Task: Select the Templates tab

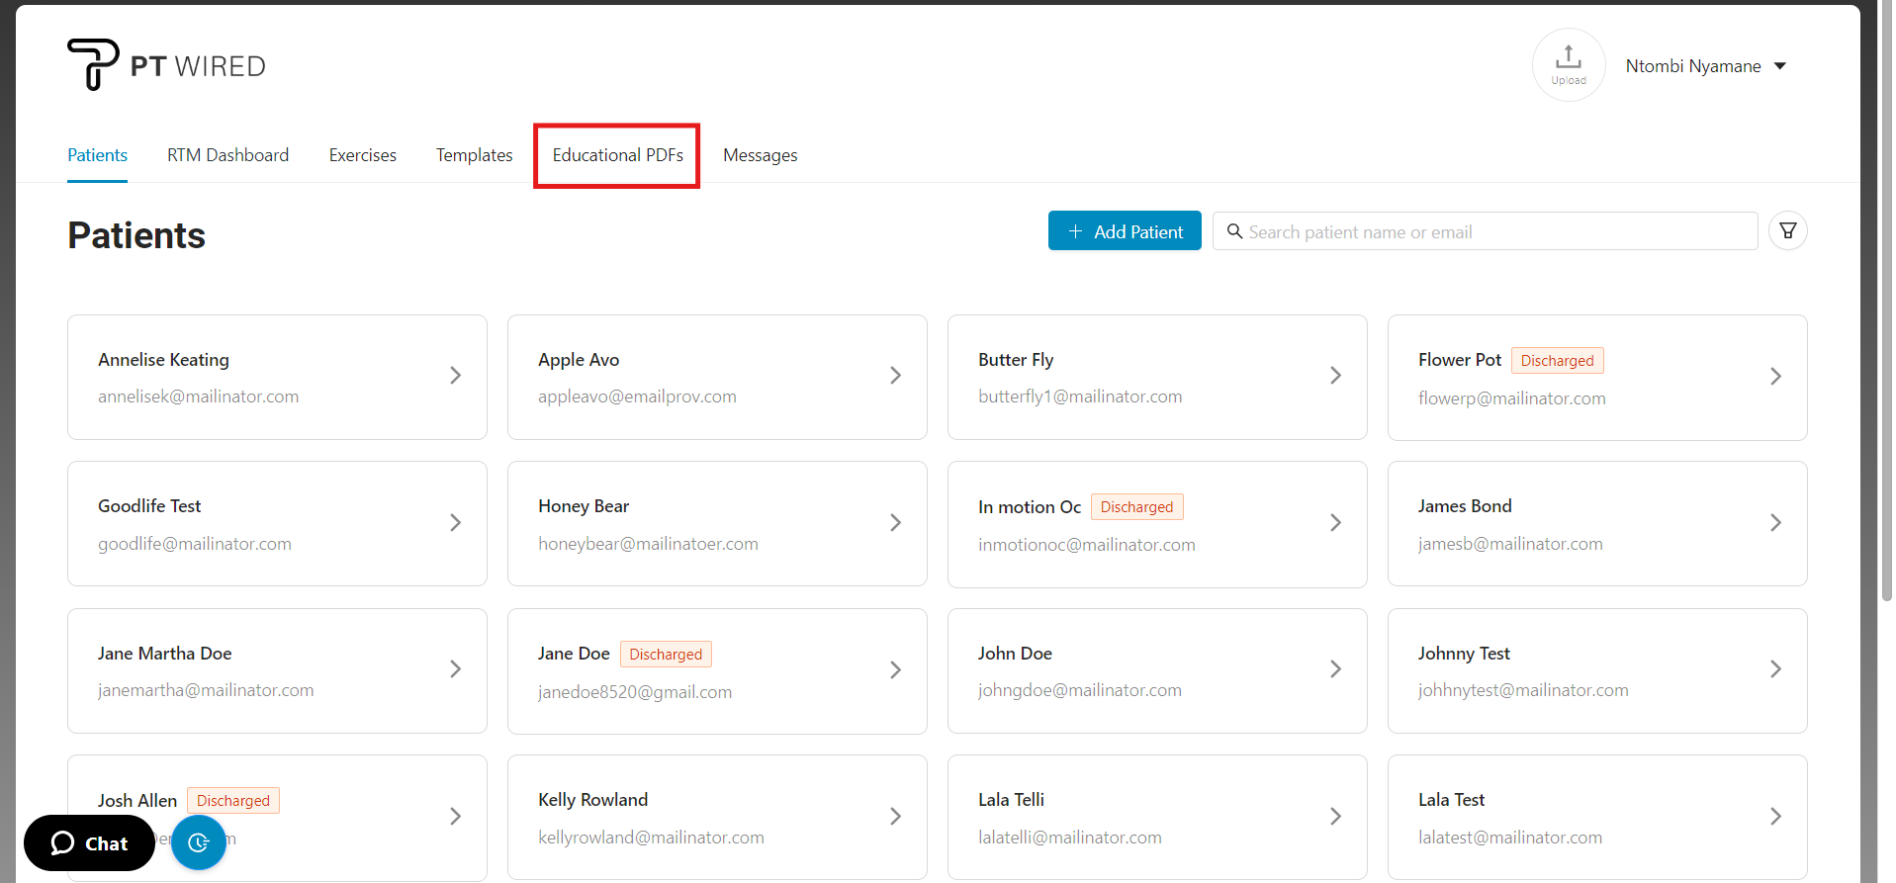Action: 474,155
